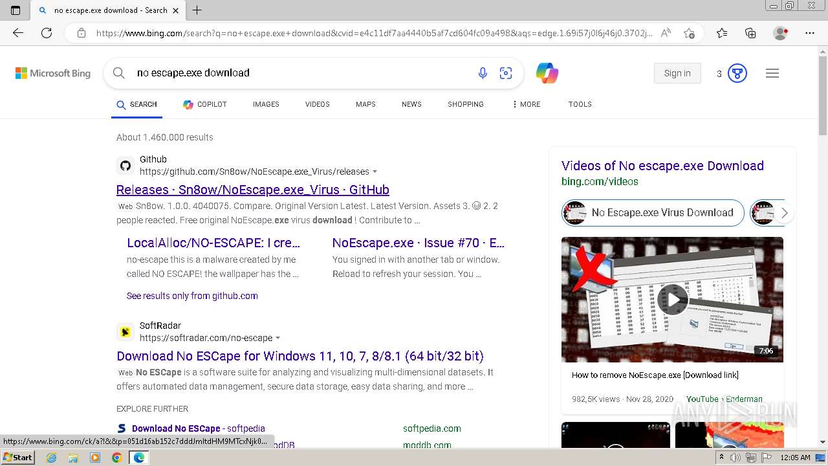Viewport: 828px width, 466px height.
Task: Open Windows Media Player from taskbar
Action: 95,458
